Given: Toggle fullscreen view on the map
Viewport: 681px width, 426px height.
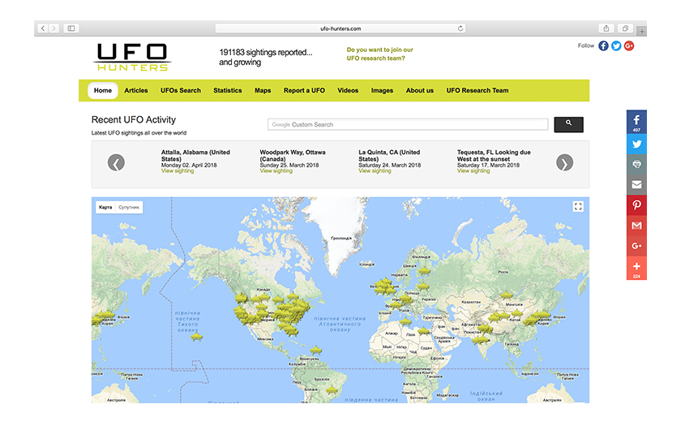Looking at the screenshot, I should (x=578, y=207).
